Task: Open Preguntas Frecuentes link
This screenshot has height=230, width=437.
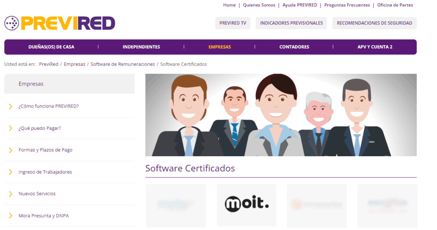Action: point(347,5)
